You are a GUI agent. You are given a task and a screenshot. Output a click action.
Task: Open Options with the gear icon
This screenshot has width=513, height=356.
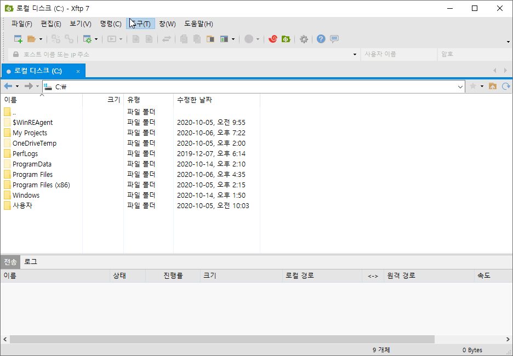304,39
